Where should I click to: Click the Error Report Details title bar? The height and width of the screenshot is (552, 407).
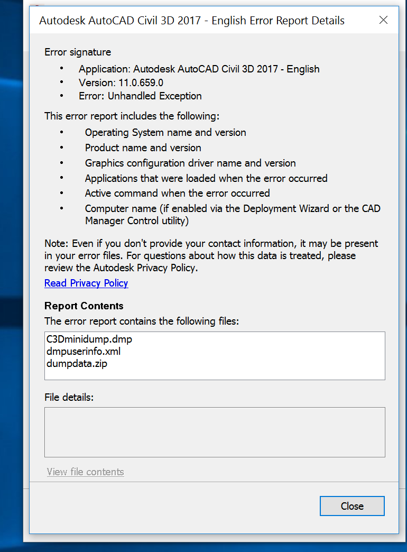point(191,21)
